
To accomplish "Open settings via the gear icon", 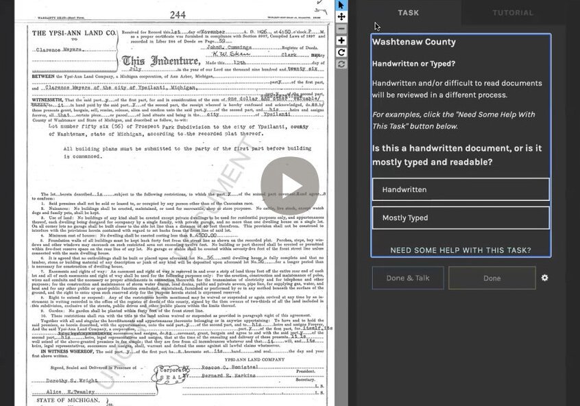I will click(x=544, y=278).
